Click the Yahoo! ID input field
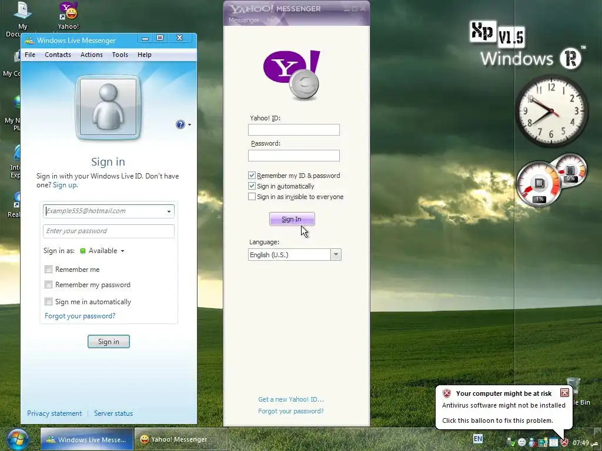 pyautogui.click(x=294, y=130)
